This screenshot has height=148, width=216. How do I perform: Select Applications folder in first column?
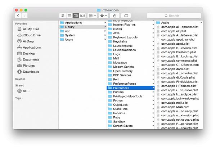coord(83,23)
